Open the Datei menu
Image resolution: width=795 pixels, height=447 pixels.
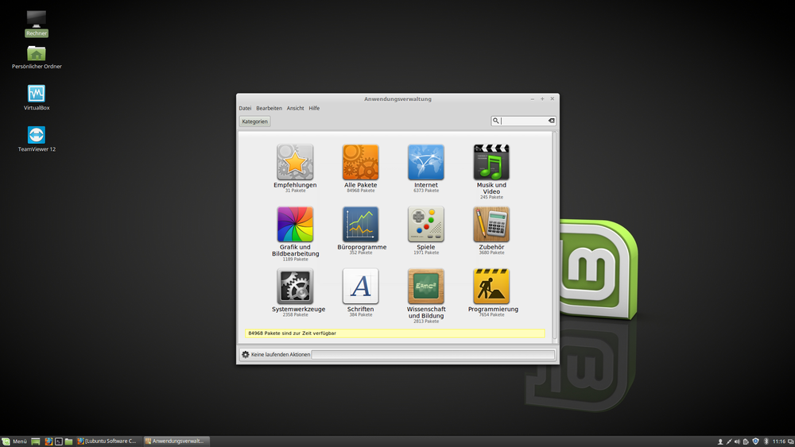245,108
